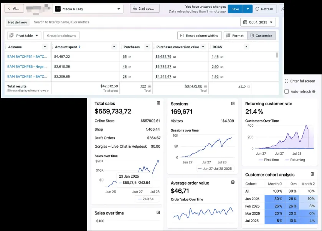Open the Customer cohort analysis report icon
The image size is (322, 231).
pos(312,175)
